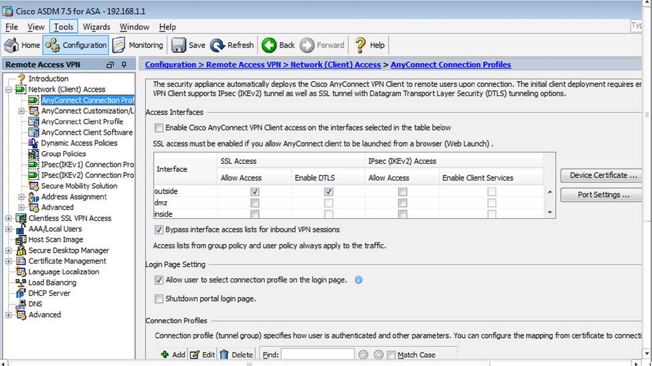Open the Wizards menu
Screen dimensions: 652x366
pos(96,27)
